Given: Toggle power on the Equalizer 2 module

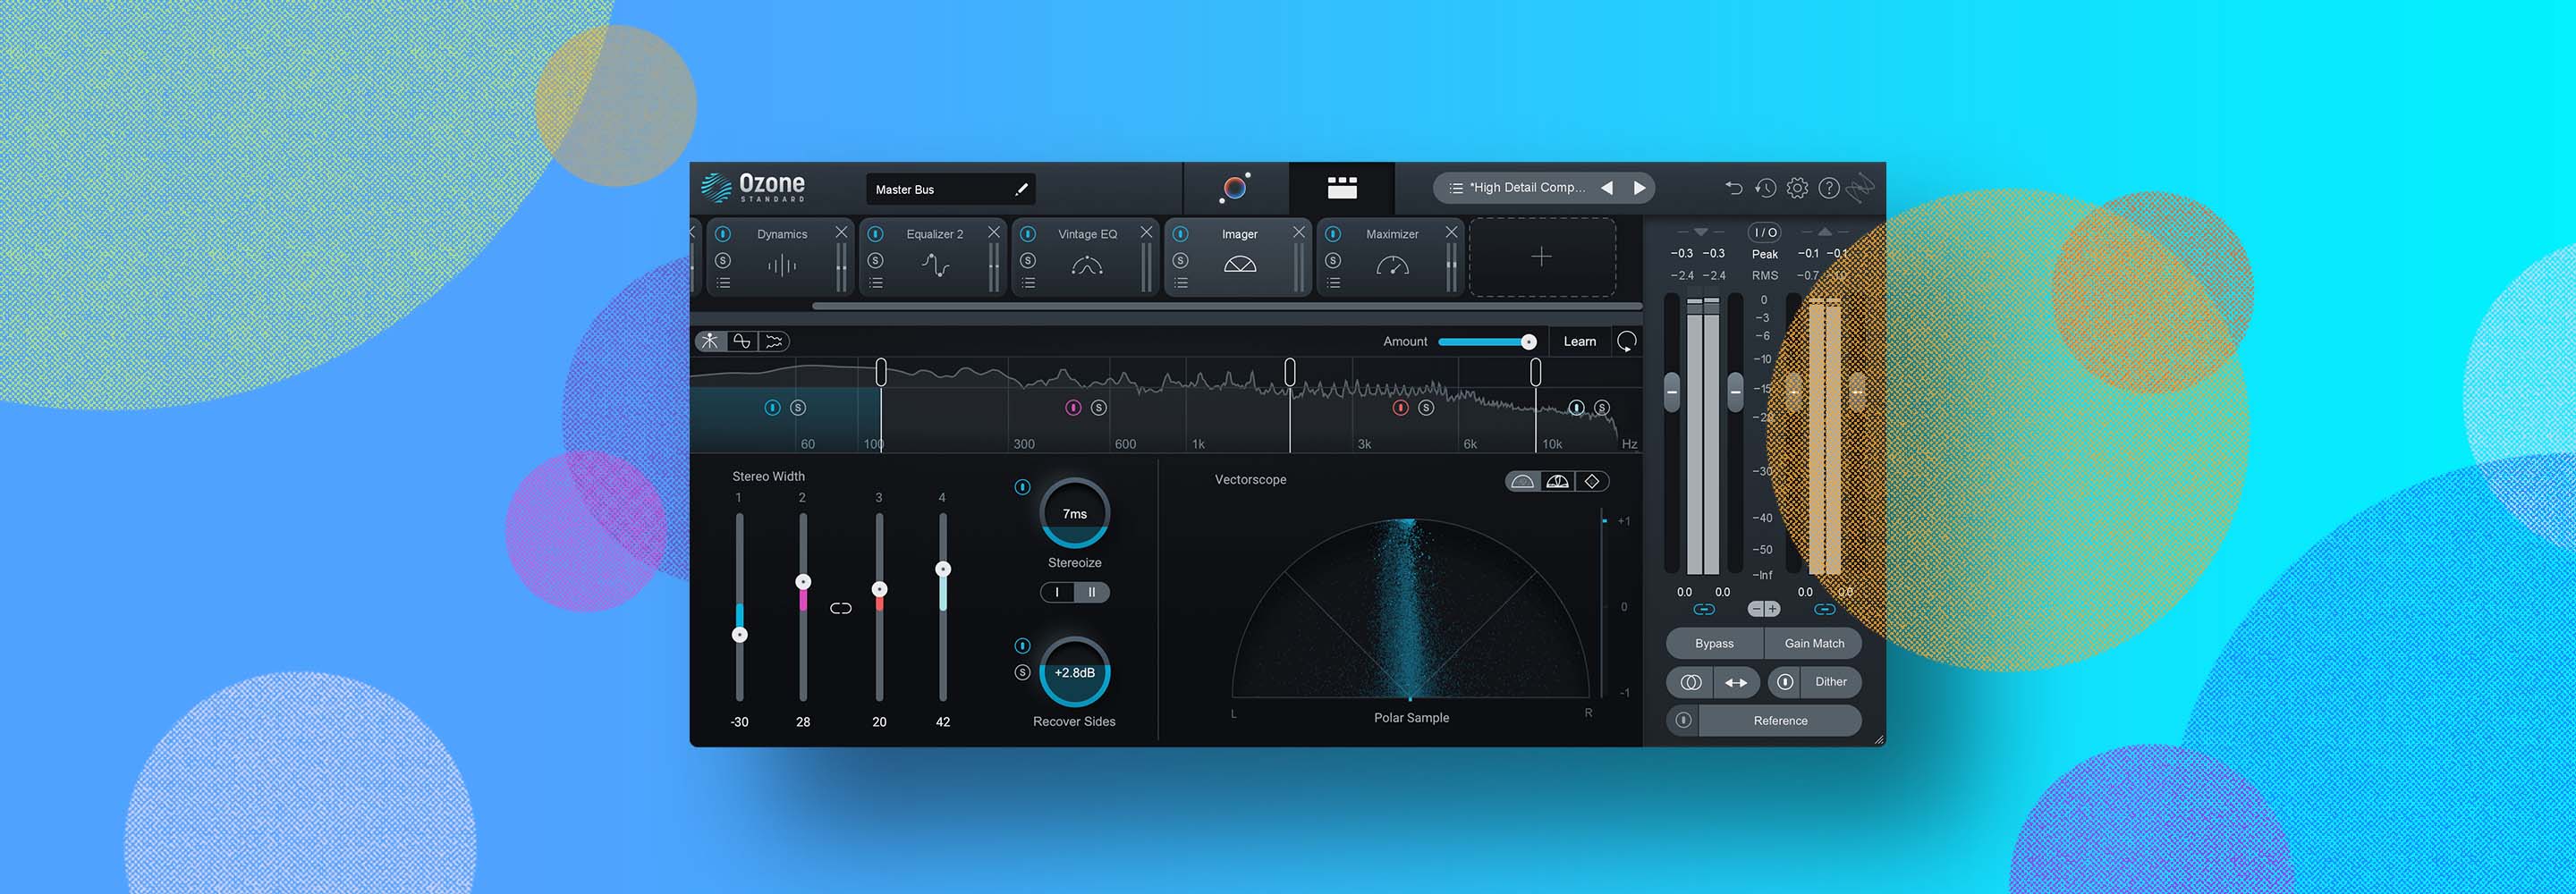Looking at the screenshot, I should (875, 234).
